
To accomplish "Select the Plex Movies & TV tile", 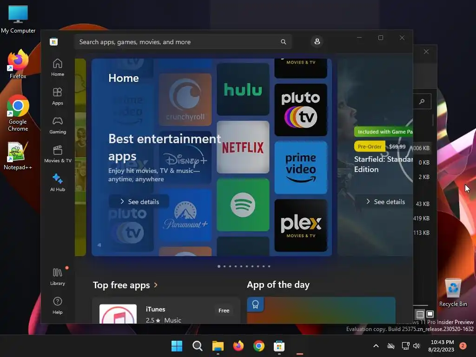I will pos(301,225).
